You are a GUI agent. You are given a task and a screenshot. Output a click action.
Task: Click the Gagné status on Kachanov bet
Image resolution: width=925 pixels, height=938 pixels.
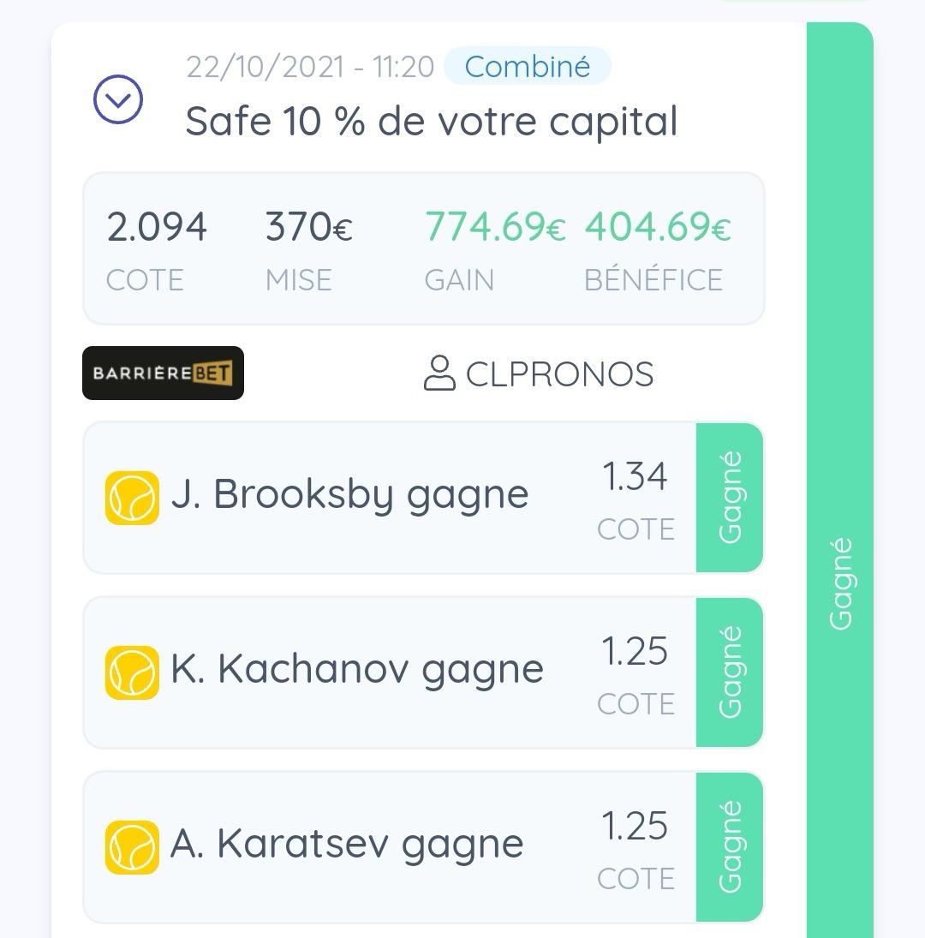click(x=730, y=672)
